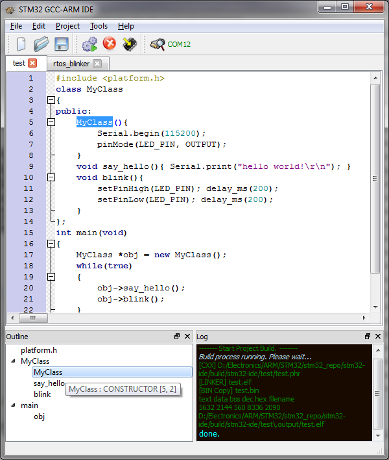The width and height of the screenshot is (389, 460).
Task: Open the File menu
Action: 16,26
